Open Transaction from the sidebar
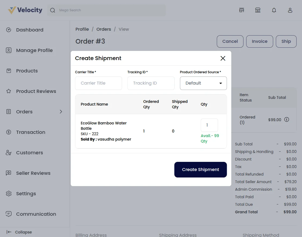The image size is (302, 237). coord(30,132)
